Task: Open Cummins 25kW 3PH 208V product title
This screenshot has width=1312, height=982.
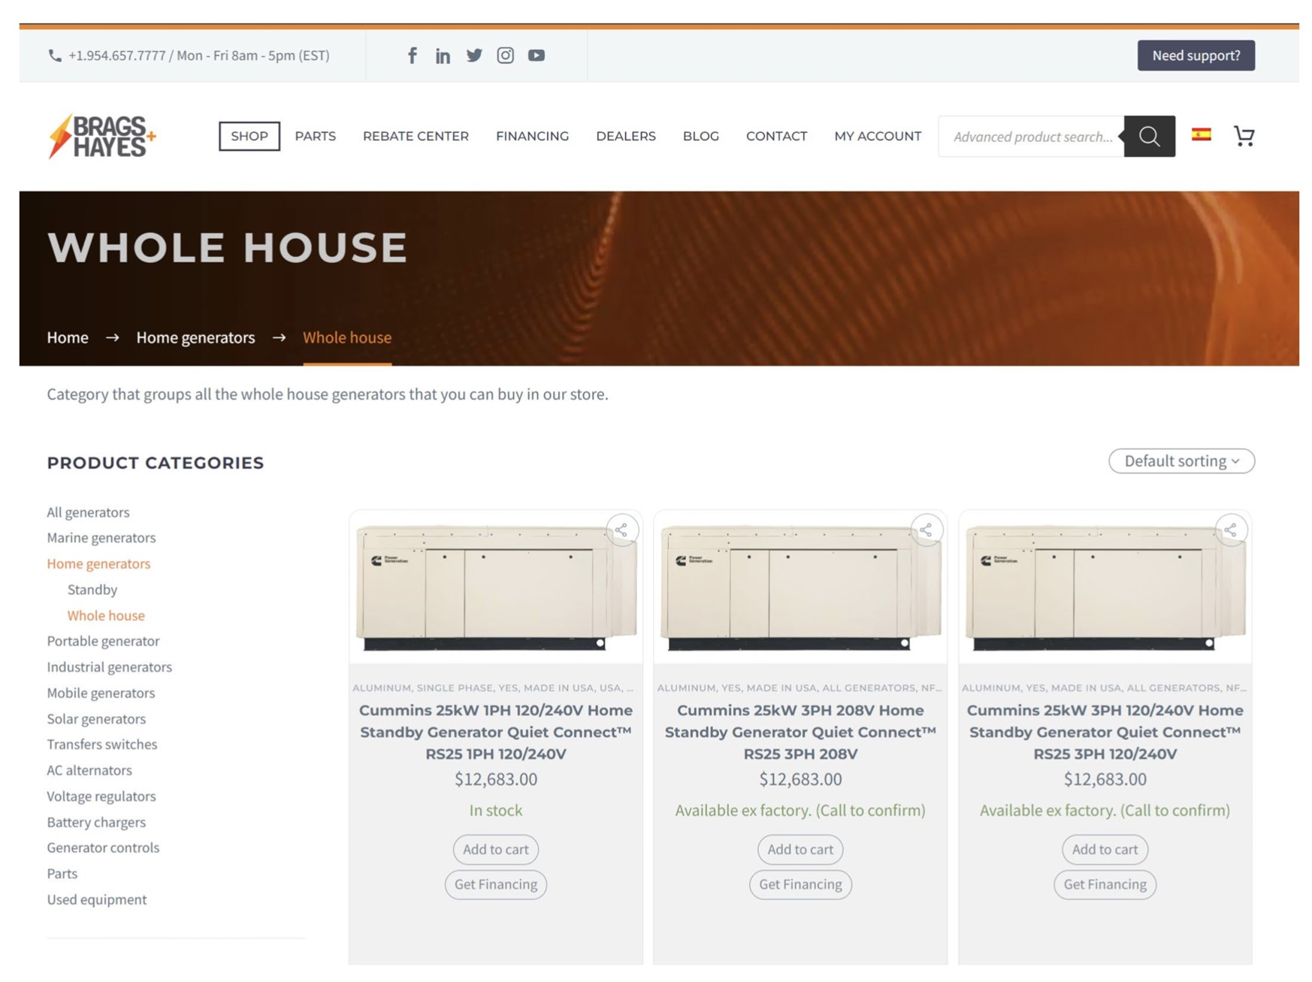Action: 800,732
